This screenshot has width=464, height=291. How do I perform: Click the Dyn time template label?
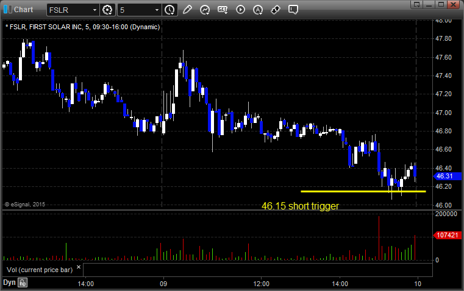coord(9,282)
